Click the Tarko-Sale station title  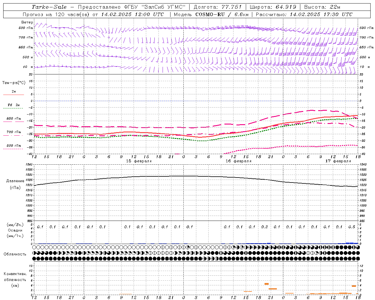(49, 7)
